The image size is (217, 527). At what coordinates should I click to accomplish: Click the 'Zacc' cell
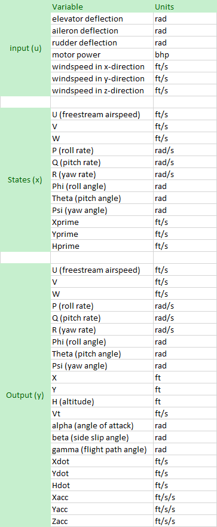click(102, 521)
